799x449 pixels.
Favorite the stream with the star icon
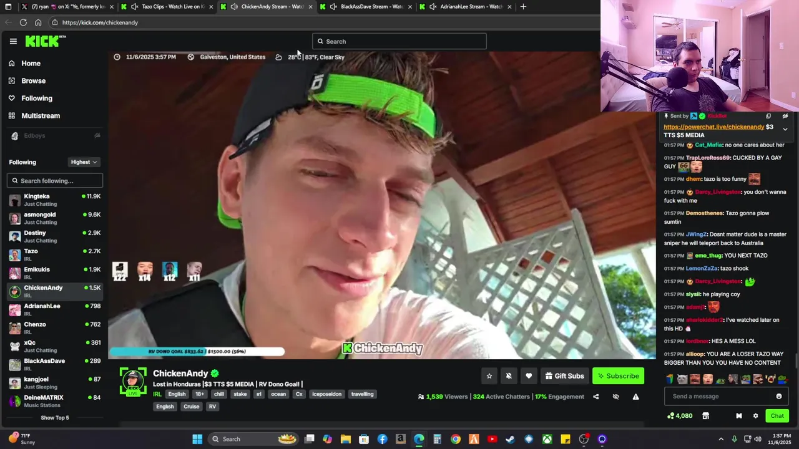[x=489, y=376]
